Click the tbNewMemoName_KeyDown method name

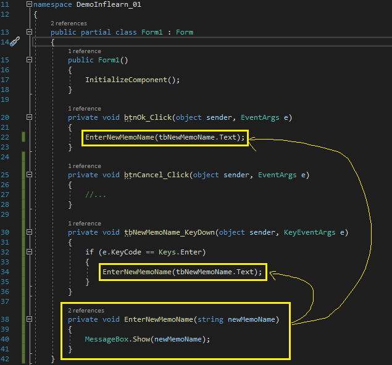(x=170, y=232)
